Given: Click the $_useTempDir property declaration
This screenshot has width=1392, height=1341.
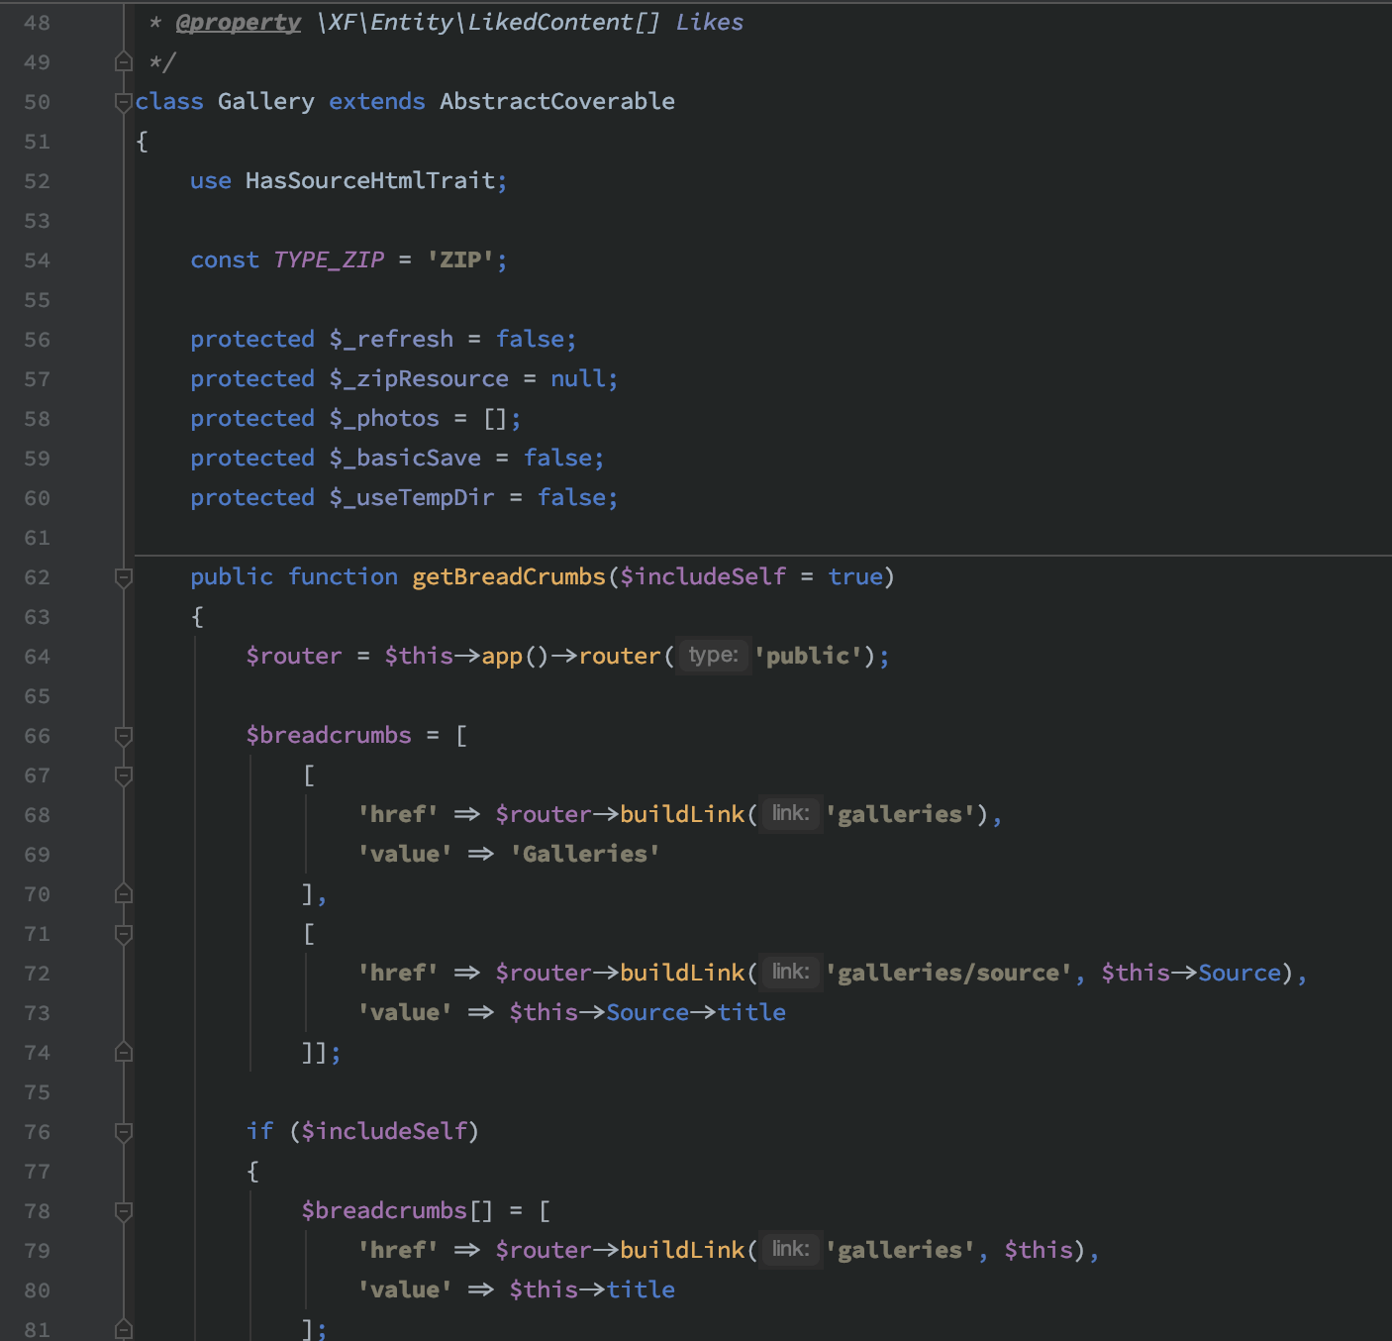Looking at the screenshot, I should pos(411,498).
